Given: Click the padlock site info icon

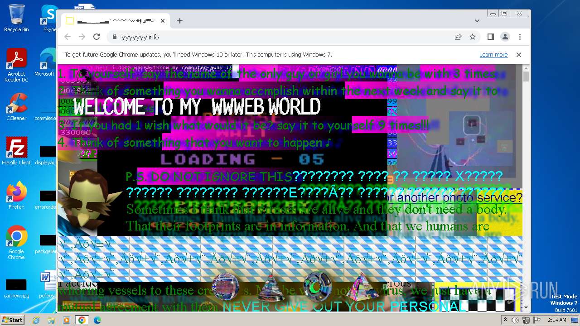Looking at the screenshot, I should [x=114, y=37].
